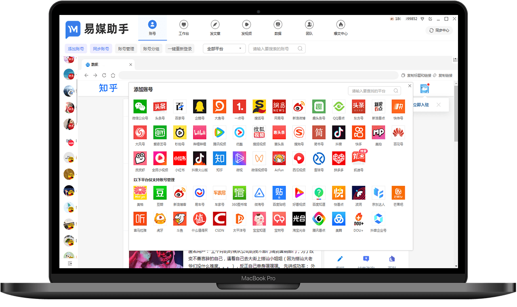
Task: Click 一键重新登录 button
Action: (180, 49)
